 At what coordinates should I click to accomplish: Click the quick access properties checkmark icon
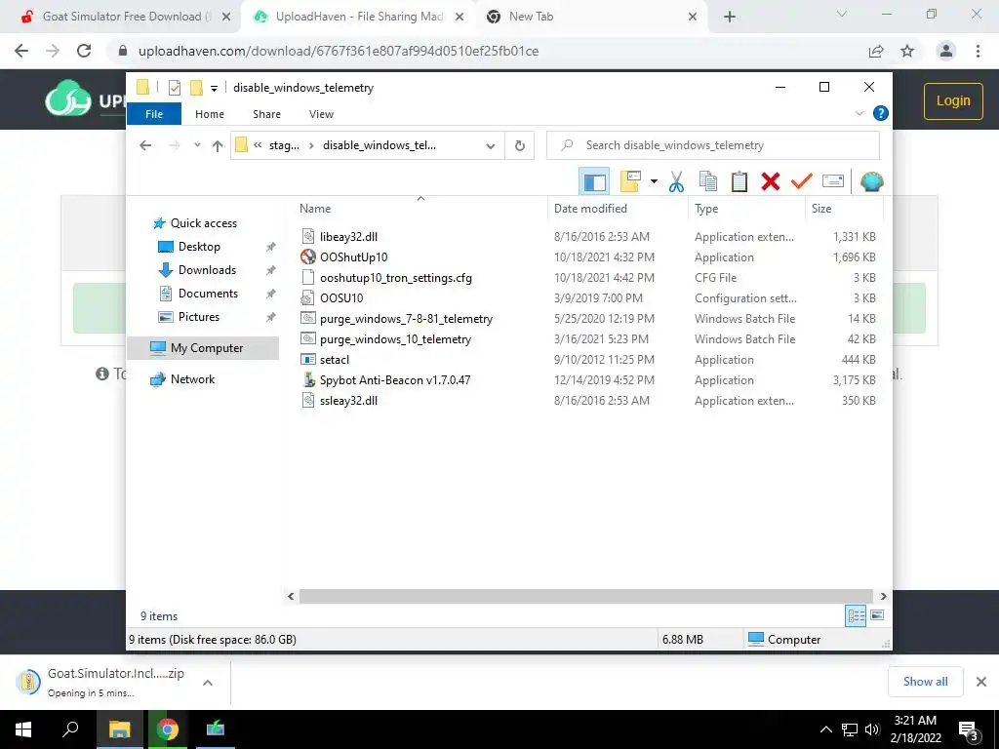pos(175,88)
